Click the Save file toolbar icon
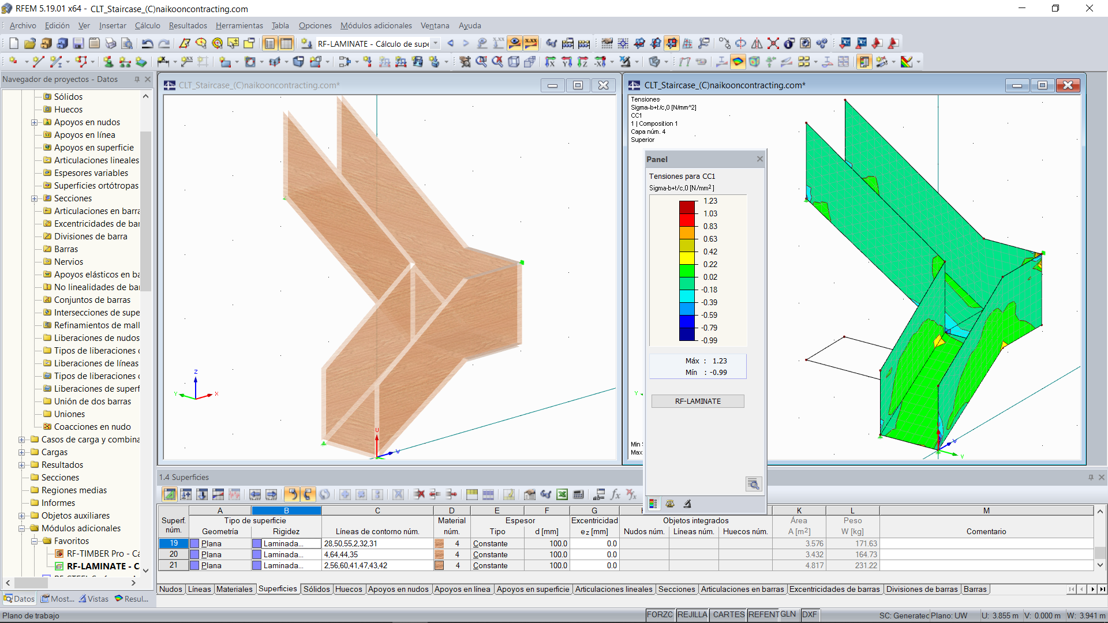The image size is (1108, 623). 78,43
